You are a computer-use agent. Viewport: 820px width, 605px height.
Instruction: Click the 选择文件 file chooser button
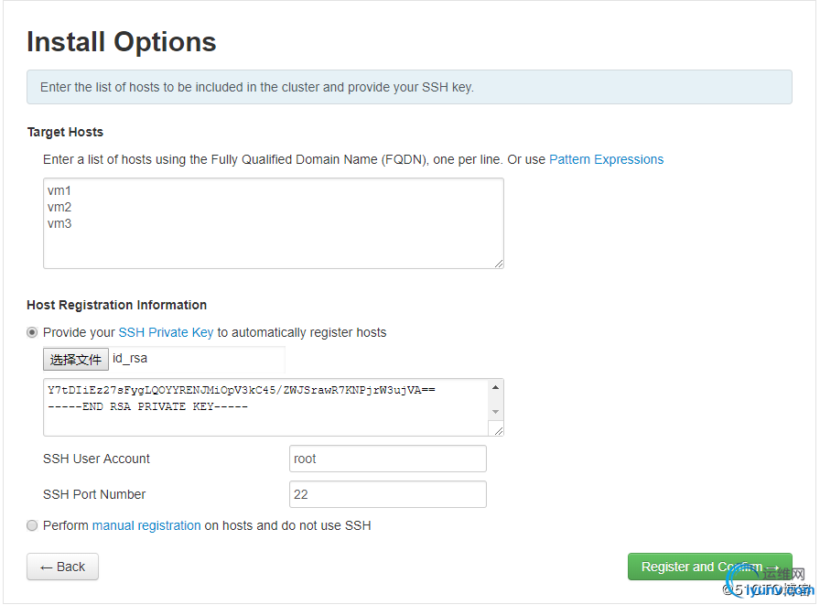pyautogui.click(x=76, y=360)
